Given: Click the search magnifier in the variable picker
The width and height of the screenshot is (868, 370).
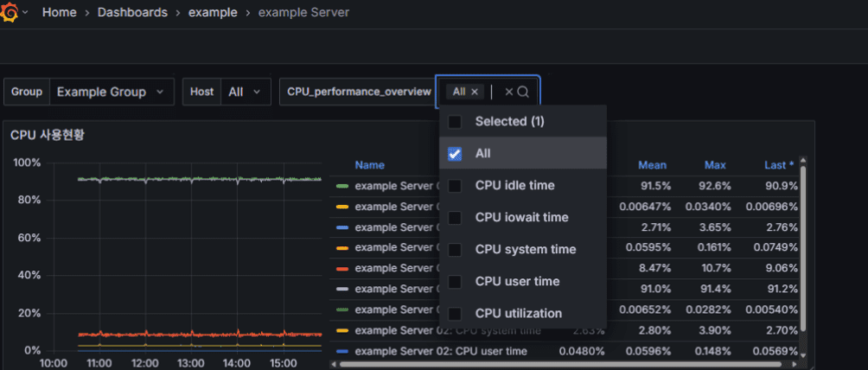Looking at the screenshot, I should (x=523, y=92).
